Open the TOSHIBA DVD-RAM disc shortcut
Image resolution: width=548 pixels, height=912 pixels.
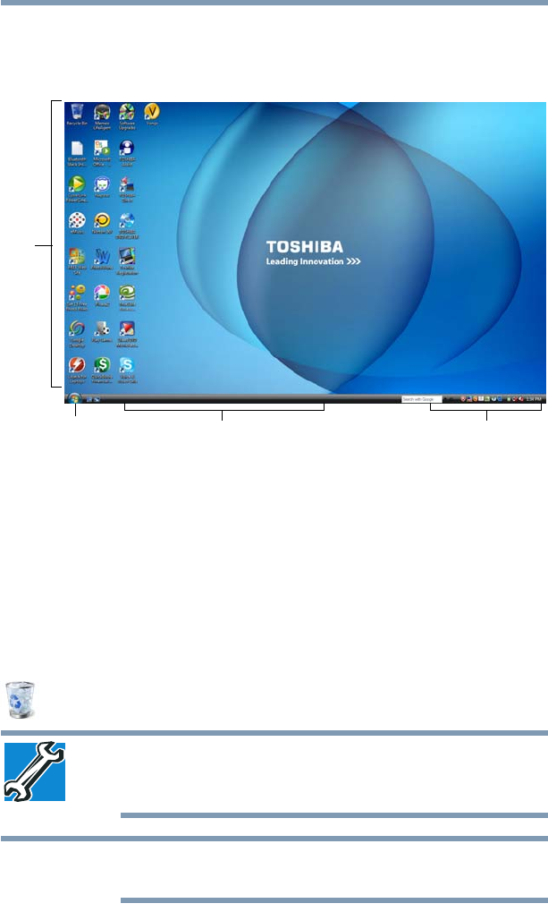(127, 226)
